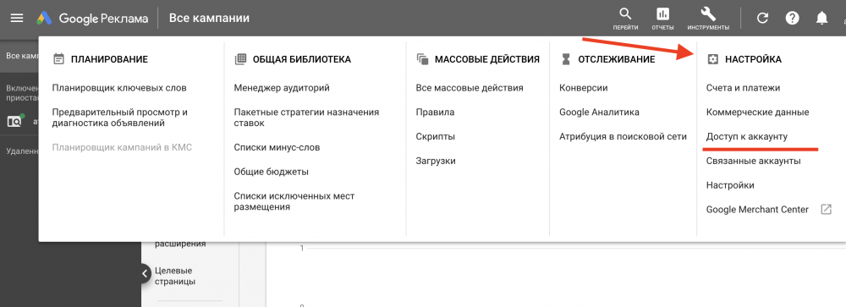Open the hamburger main menu
Viewport: 846px width, 307px height.
[x=17, y=18]
